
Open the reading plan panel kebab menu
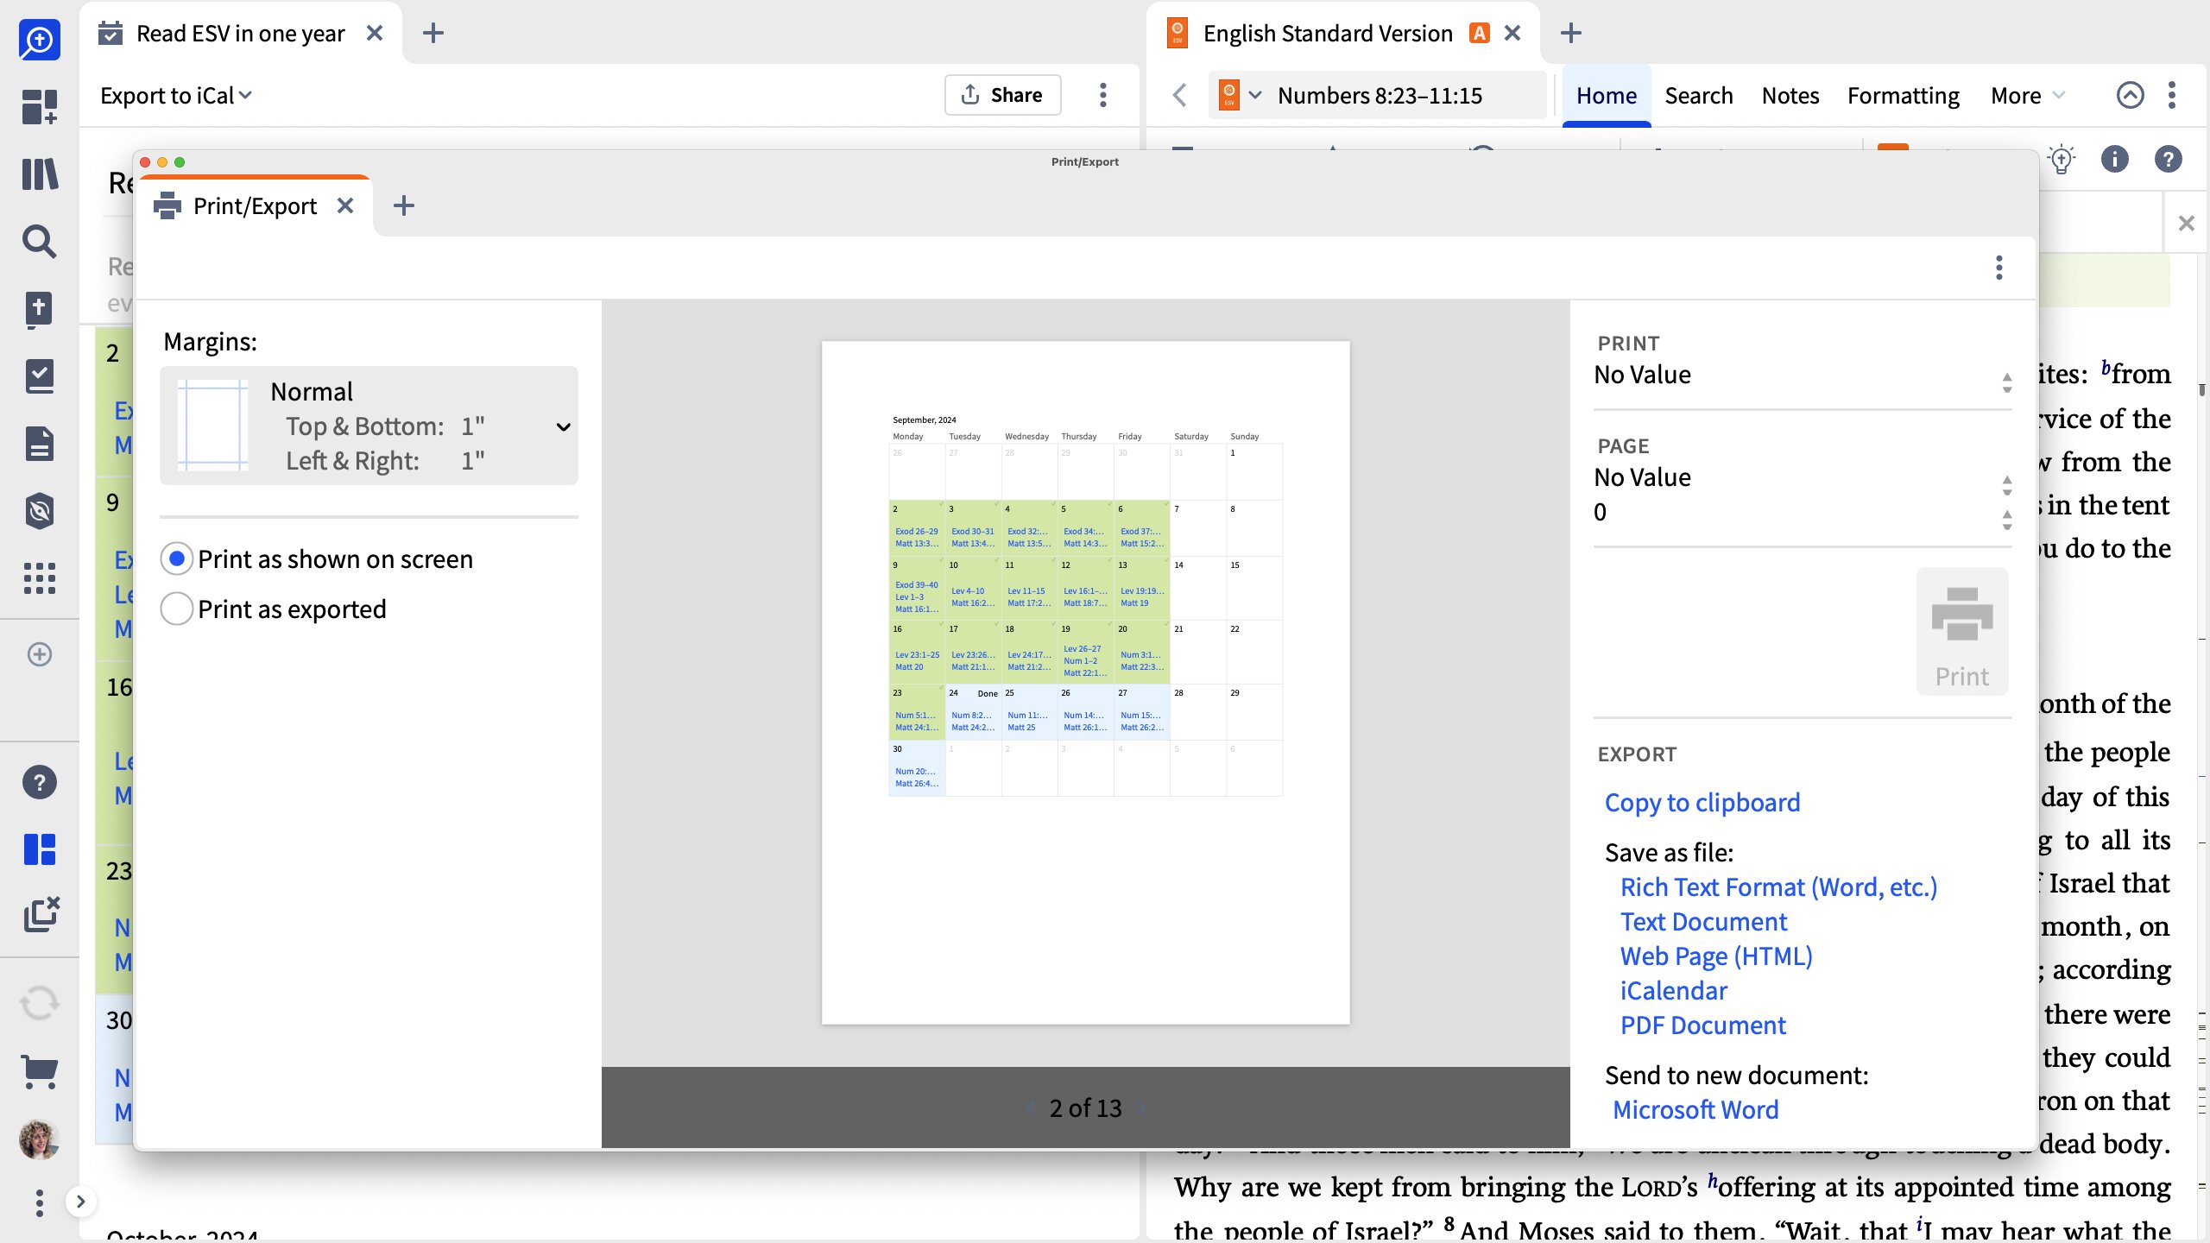click(1102, 95)
